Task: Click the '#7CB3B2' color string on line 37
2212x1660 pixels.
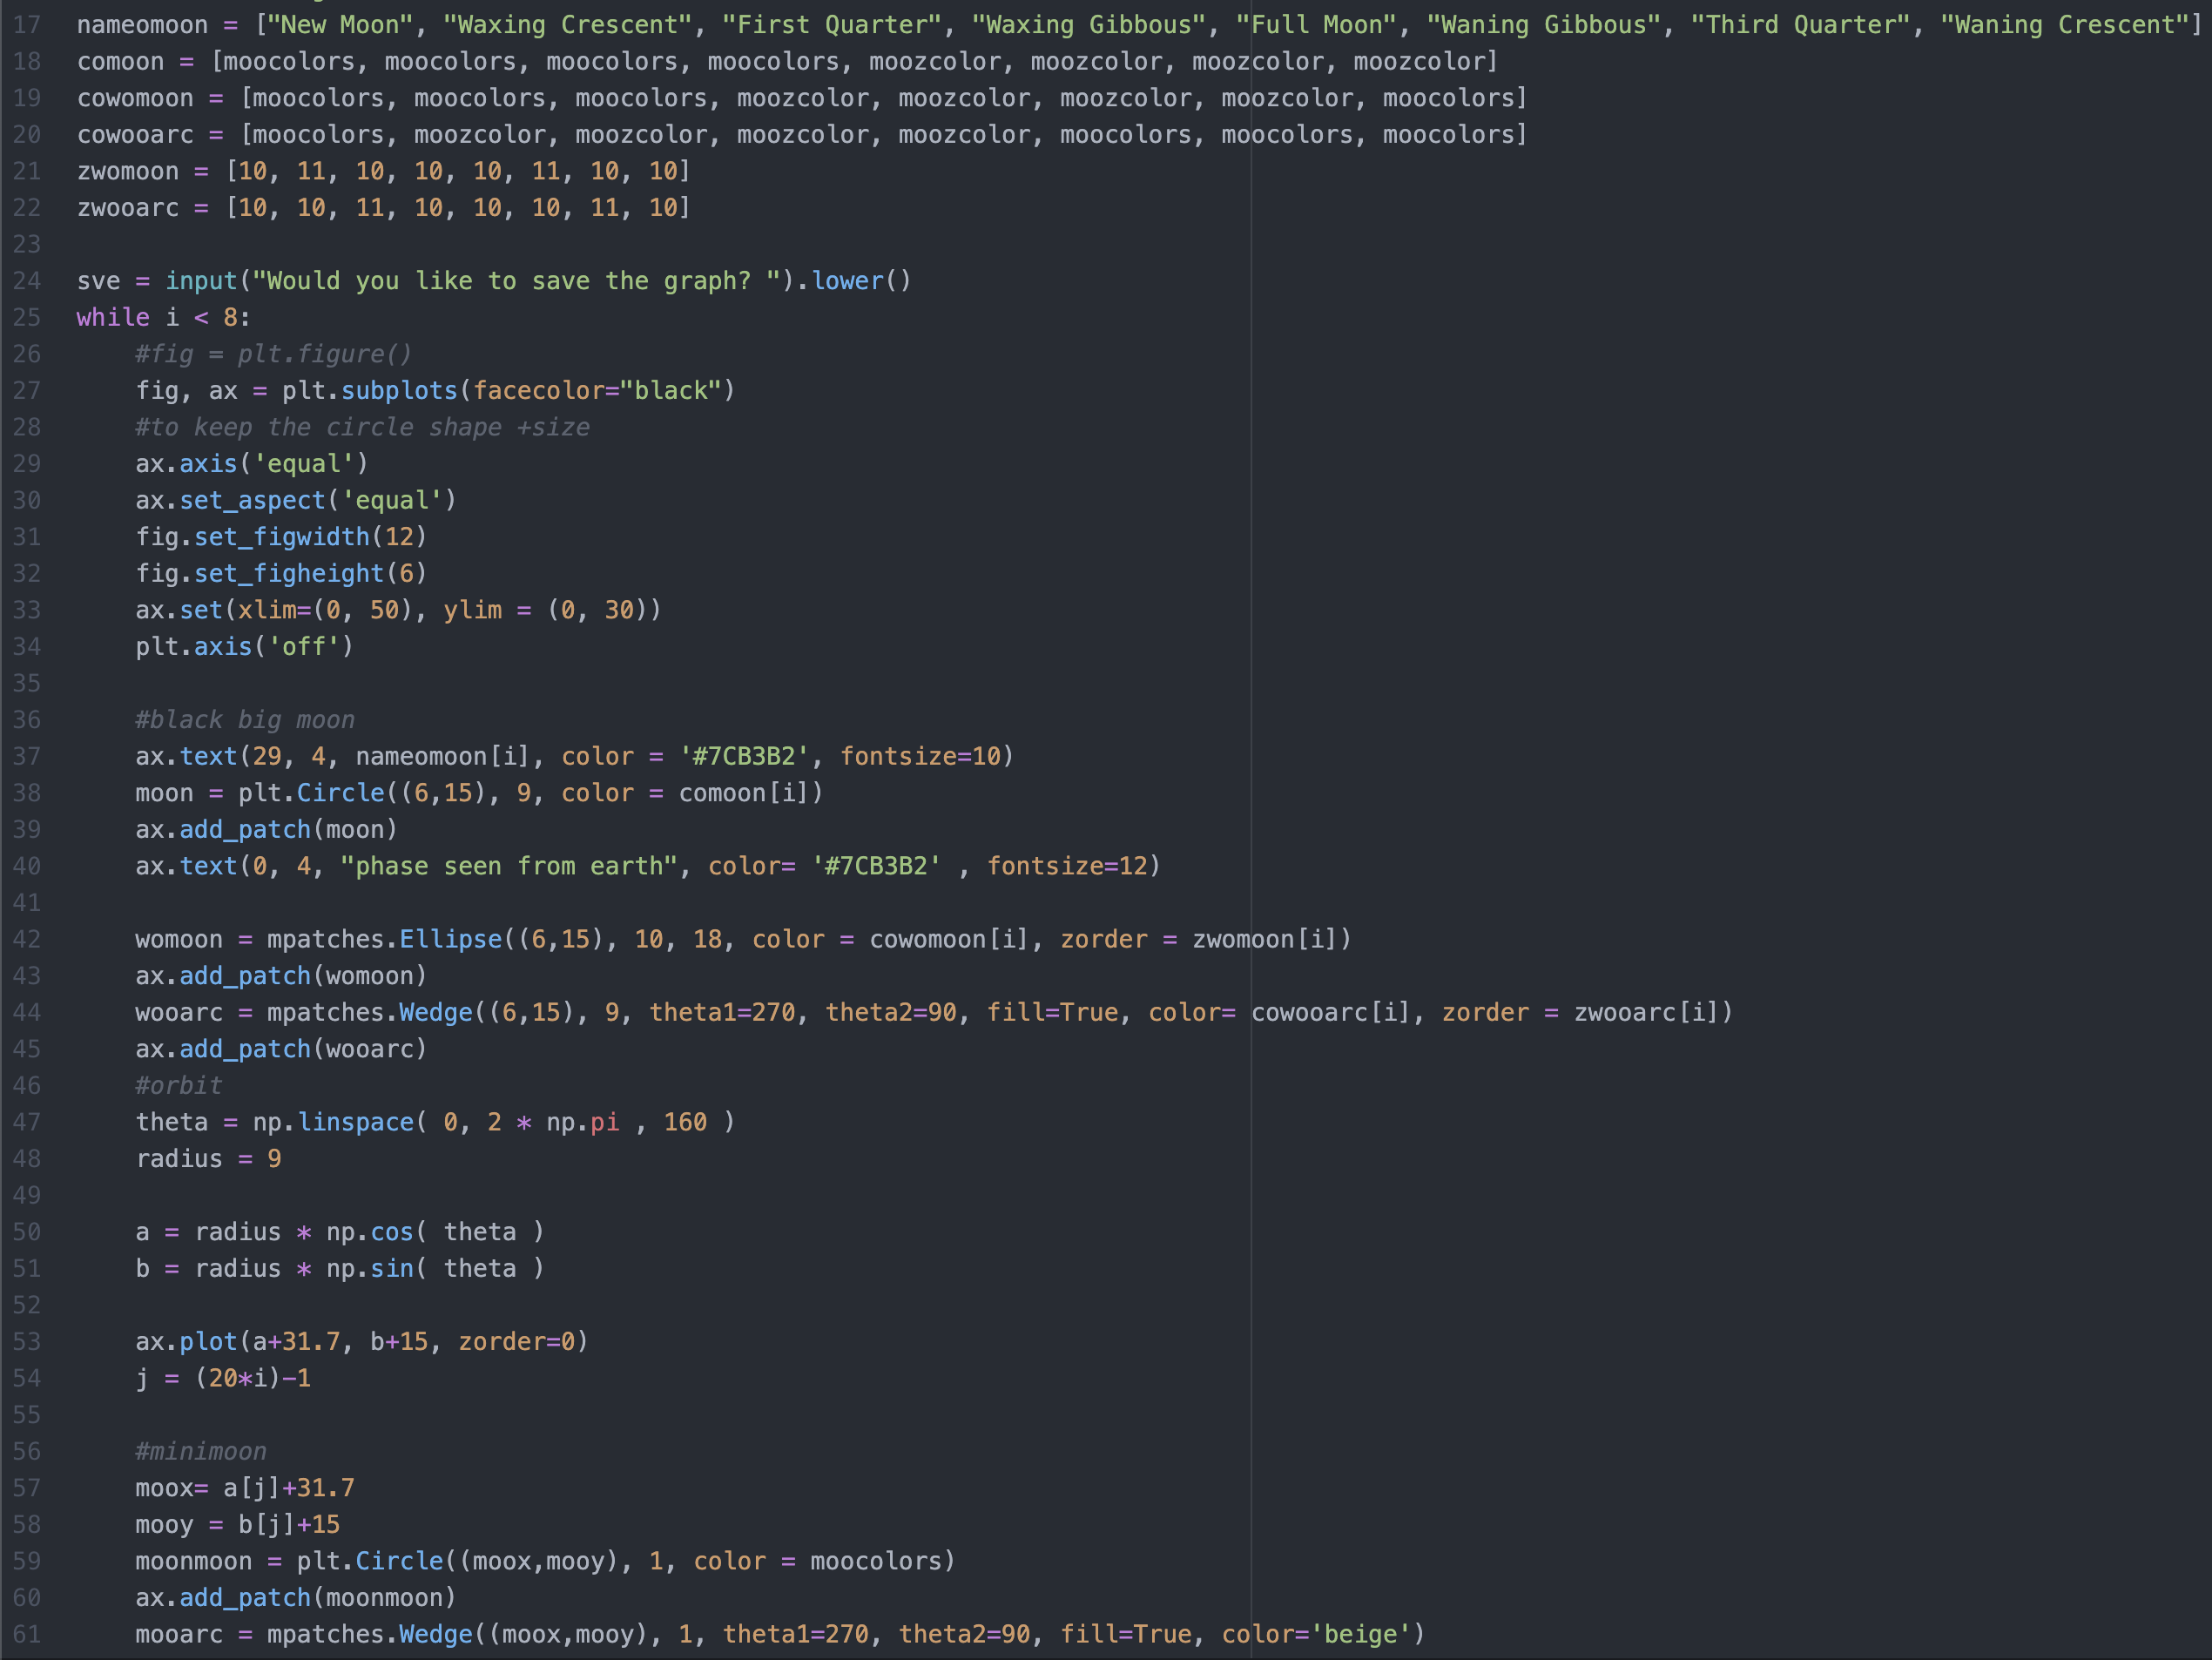Action: coord(744,757)
